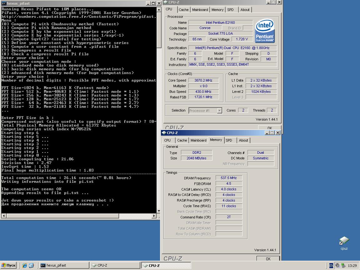Click the L1 Data value 2 x 32 KBytes
Image resolution: width=360 pixels, height=270 pixels.
click(261, 80)
